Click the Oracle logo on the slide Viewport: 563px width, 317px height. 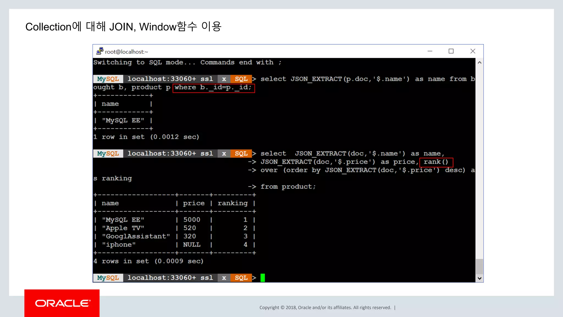(62, 303)
